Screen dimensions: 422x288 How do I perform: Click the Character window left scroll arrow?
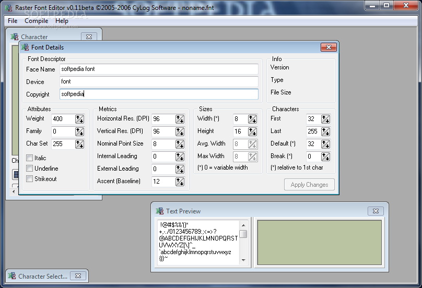click(x=14, y=191)
